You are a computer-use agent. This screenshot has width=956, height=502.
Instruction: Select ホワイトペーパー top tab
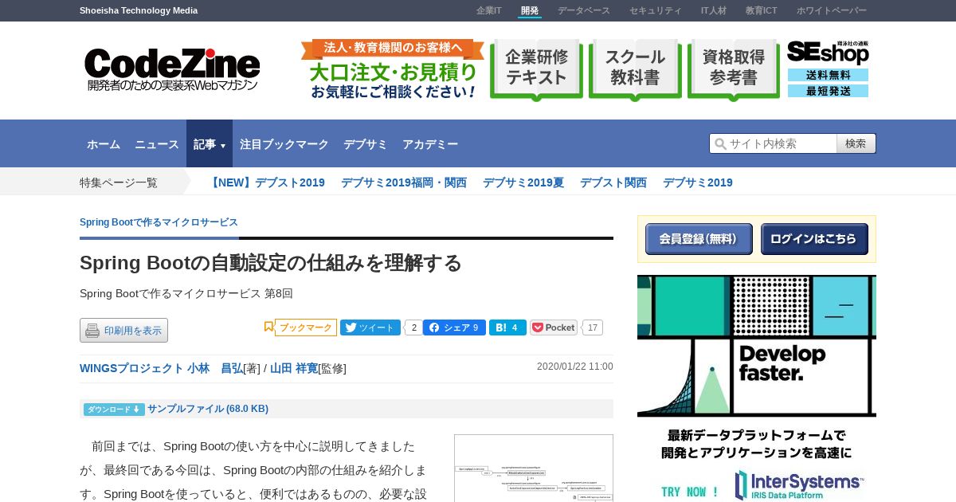[832, 10]
